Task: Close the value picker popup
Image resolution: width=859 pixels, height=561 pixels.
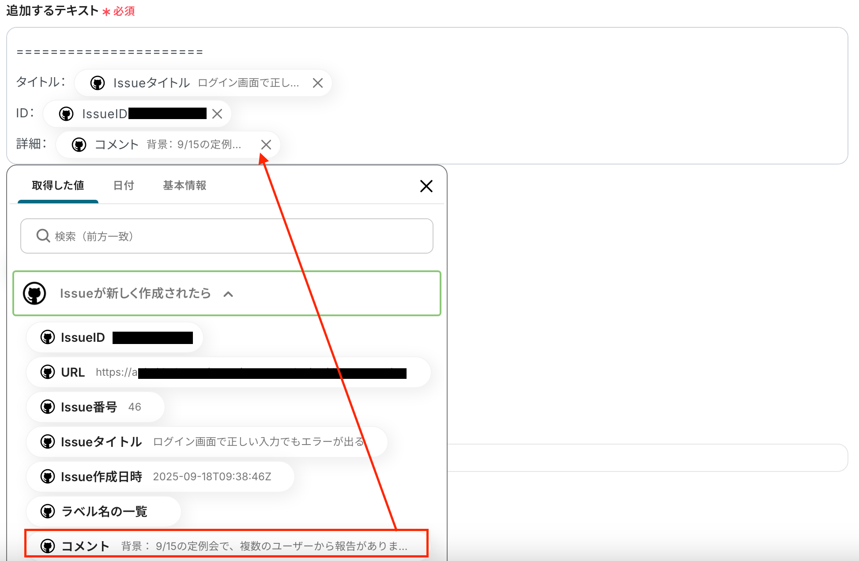Action: (426, 186)
